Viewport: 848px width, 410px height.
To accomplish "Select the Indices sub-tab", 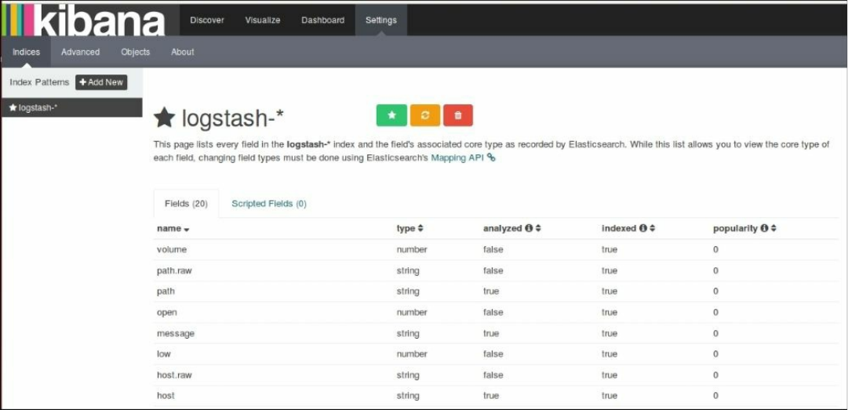I will click(x=26, y=52).
